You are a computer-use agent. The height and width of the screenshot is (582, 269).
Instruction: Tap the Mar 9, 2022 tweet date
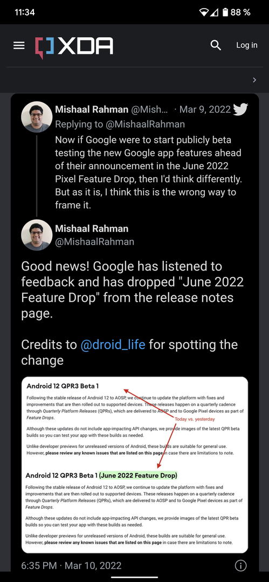point(205,109)
